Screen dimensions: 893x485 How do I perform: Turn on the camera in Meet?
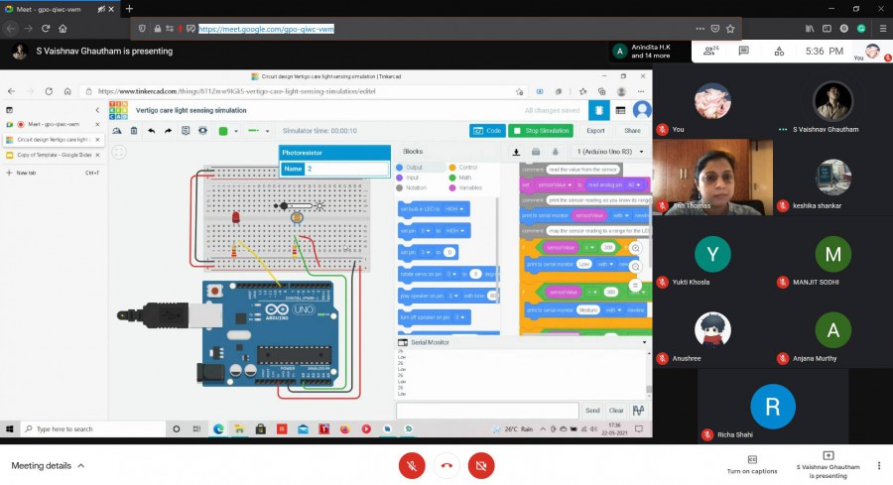481,465
